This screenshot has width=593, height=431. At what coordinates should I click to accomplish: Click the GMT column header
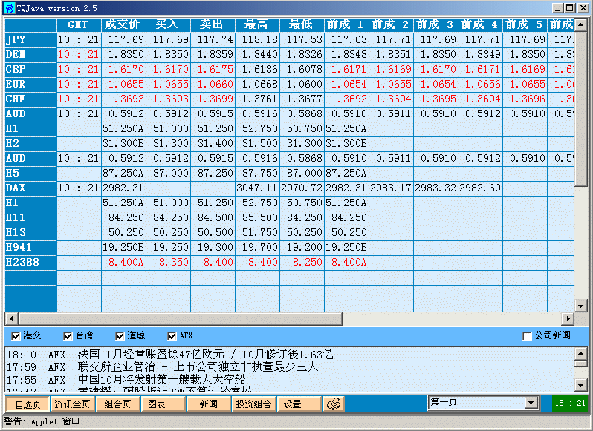[x=79, y=25]
